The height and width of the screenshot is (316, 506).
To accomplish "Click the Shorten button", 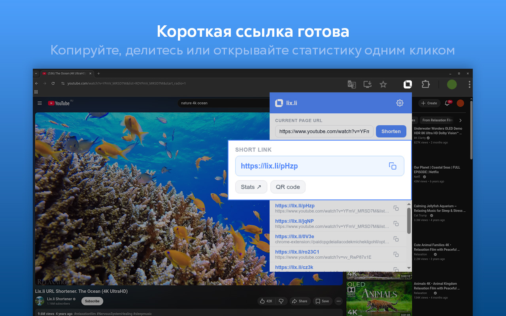I will coord(391,132).
